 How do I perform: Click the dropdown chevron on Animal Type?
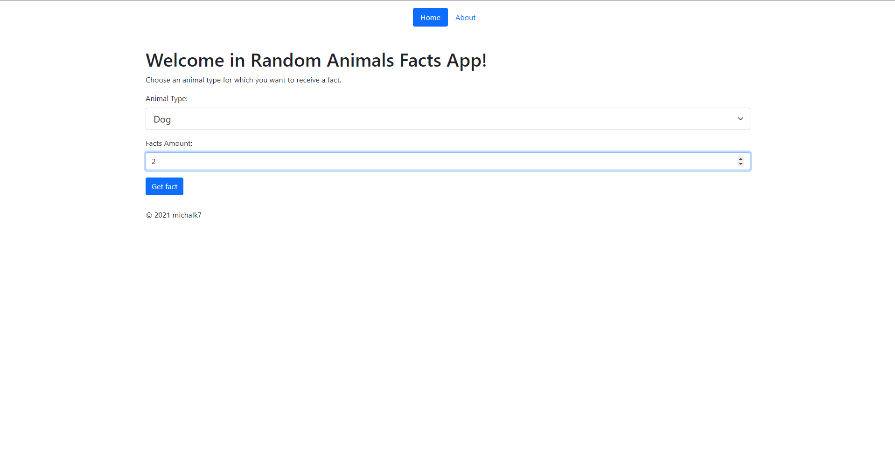click(740, 119)
